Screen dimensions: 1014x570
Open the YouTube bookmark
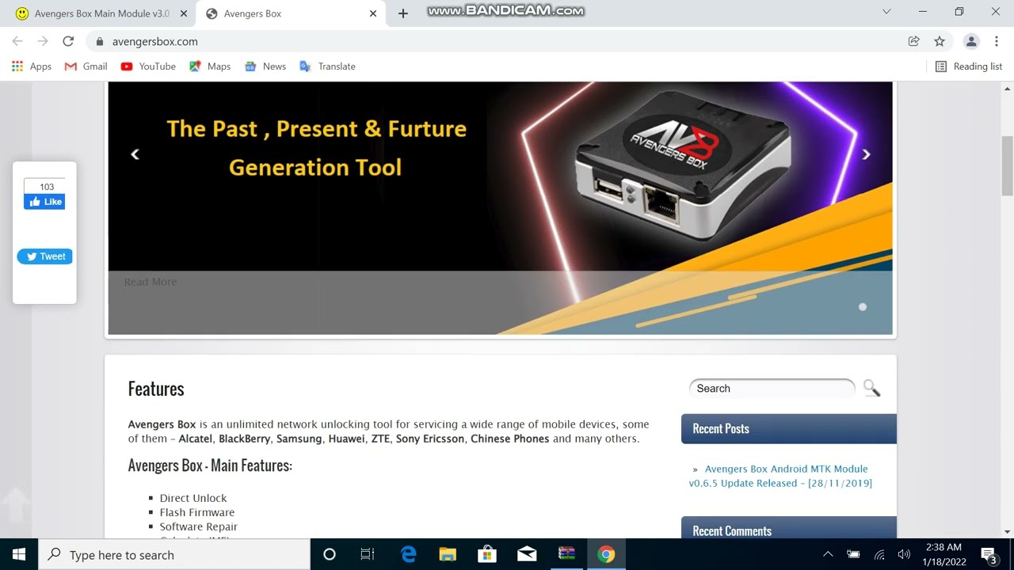click(x=148, y=66)
